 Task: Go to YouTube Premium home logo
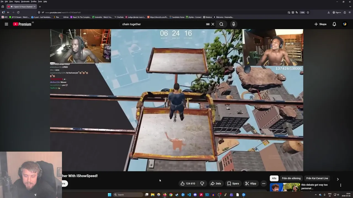click(22, 24)
